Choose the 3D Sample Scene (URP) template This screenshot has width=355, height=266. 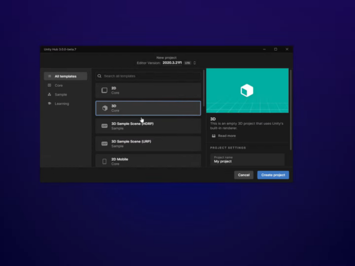click(148, 144)
